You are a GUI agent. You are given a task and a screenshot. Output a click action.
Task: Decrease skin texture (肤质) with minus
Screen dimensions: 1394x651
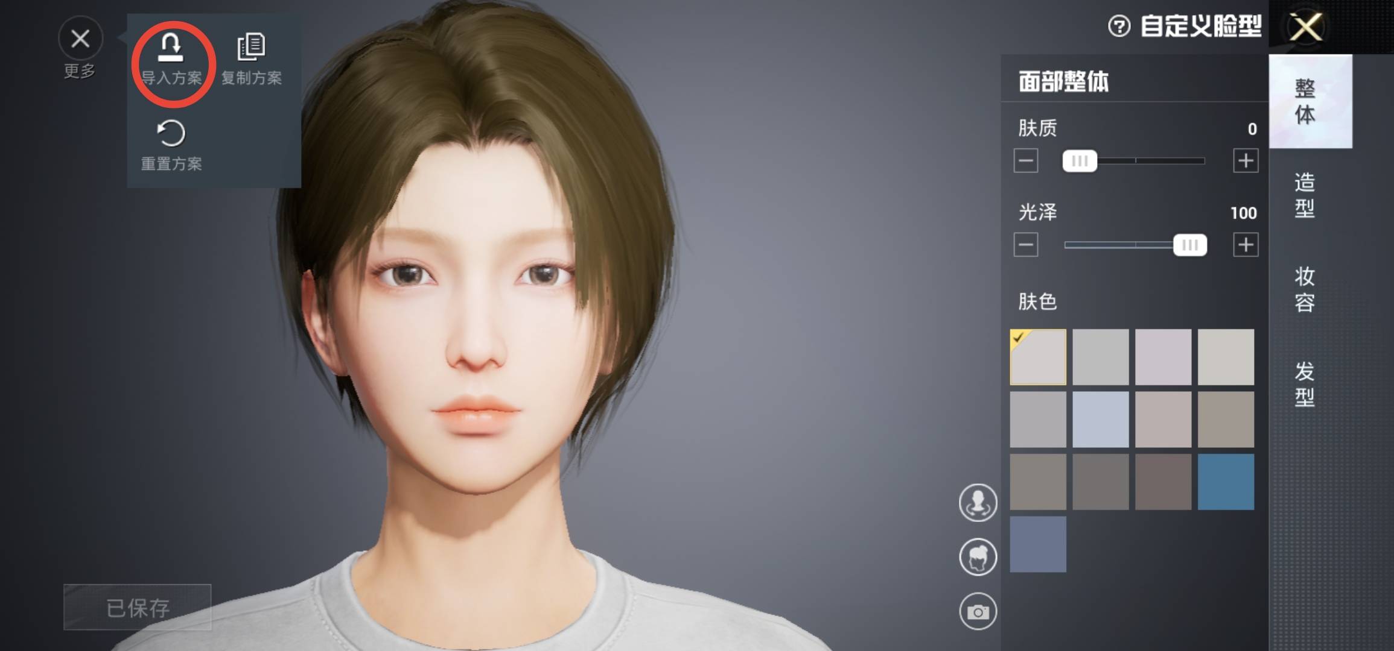coord(1026,161)
